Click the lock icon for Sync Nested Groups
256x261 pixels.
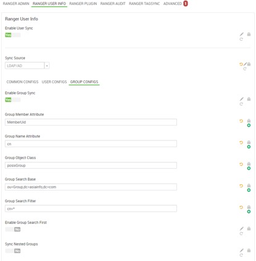click(249, 250)
